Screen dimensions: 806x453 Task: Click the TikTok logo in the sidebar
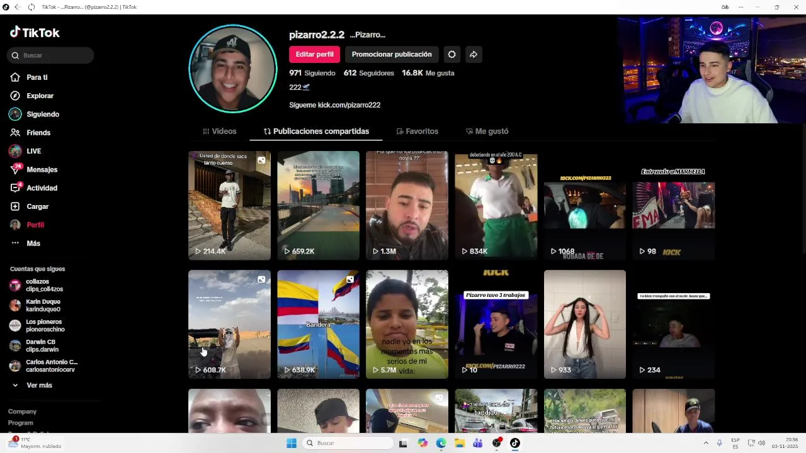click(x=35, y=33)
